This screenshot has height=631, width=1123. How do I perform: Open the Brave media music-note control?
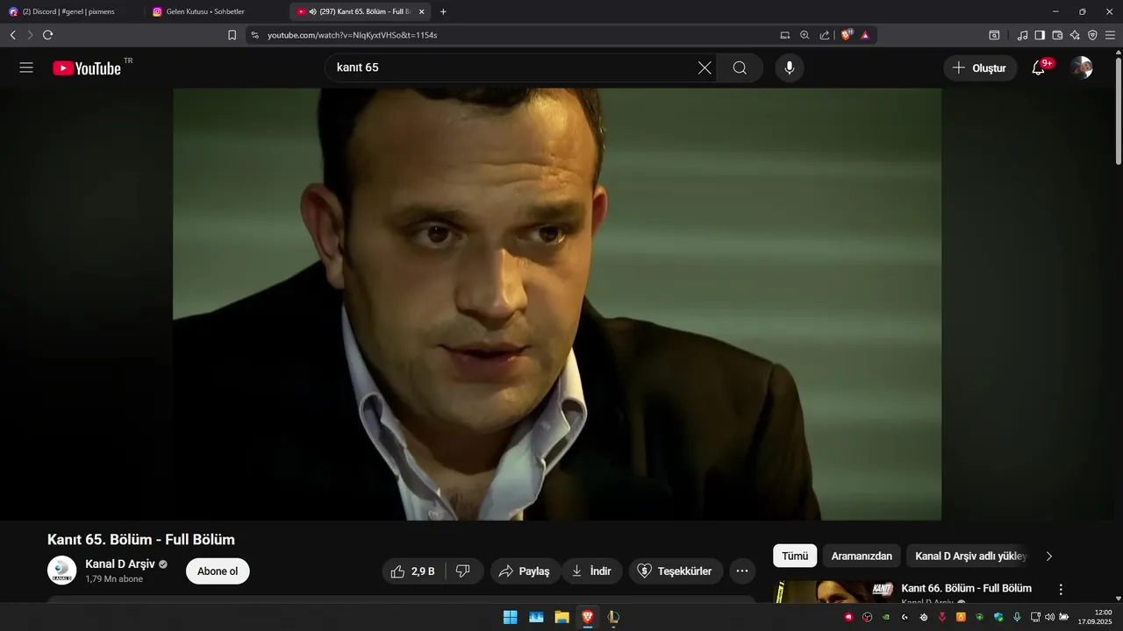click(x=1022, y=35)
